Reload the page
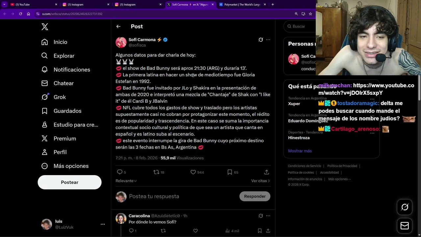The height and width of the screenshot is (237, 421). (20, 14)
